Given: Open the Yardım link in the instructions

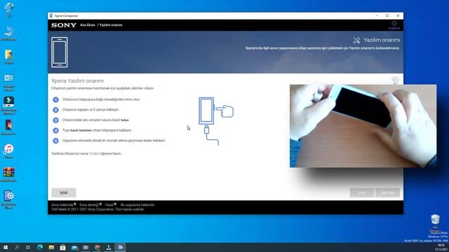Looking at the screenshot, I should tap(94, 153).
